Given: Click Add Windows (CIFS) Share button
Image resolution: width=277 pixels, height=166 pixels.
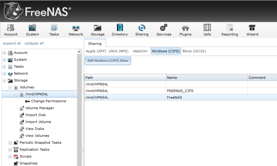Looking at the screenshot, I should [x=108, y=61].
